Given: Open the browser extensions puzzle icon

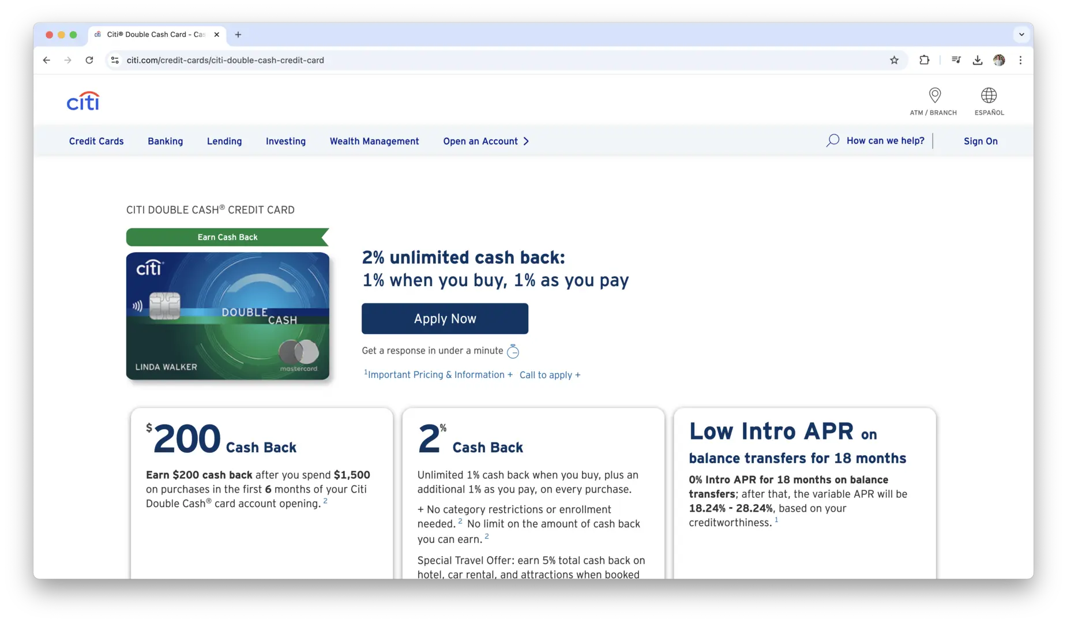Looking at the screenshot, I should (924, 60).
